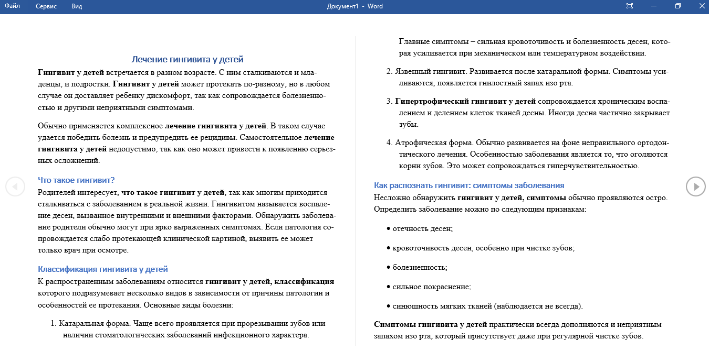Click bullet 'отечность десен;'
This screenshot has width=709, height=351.
(422, 229)
